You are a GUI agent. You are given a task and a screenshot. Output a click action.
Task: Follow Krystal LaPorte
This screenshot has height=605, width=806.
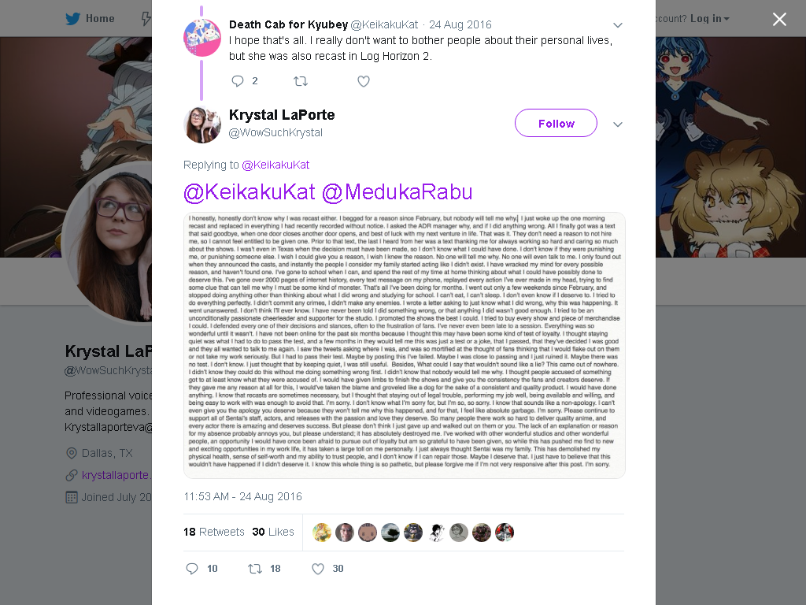[556, 124]
